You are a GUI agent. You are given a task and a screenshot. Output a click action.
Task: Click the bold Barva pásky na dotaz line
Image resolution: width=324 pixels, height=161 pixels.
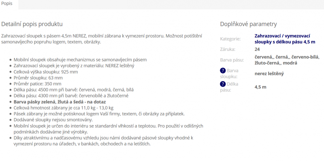point(60,102)
